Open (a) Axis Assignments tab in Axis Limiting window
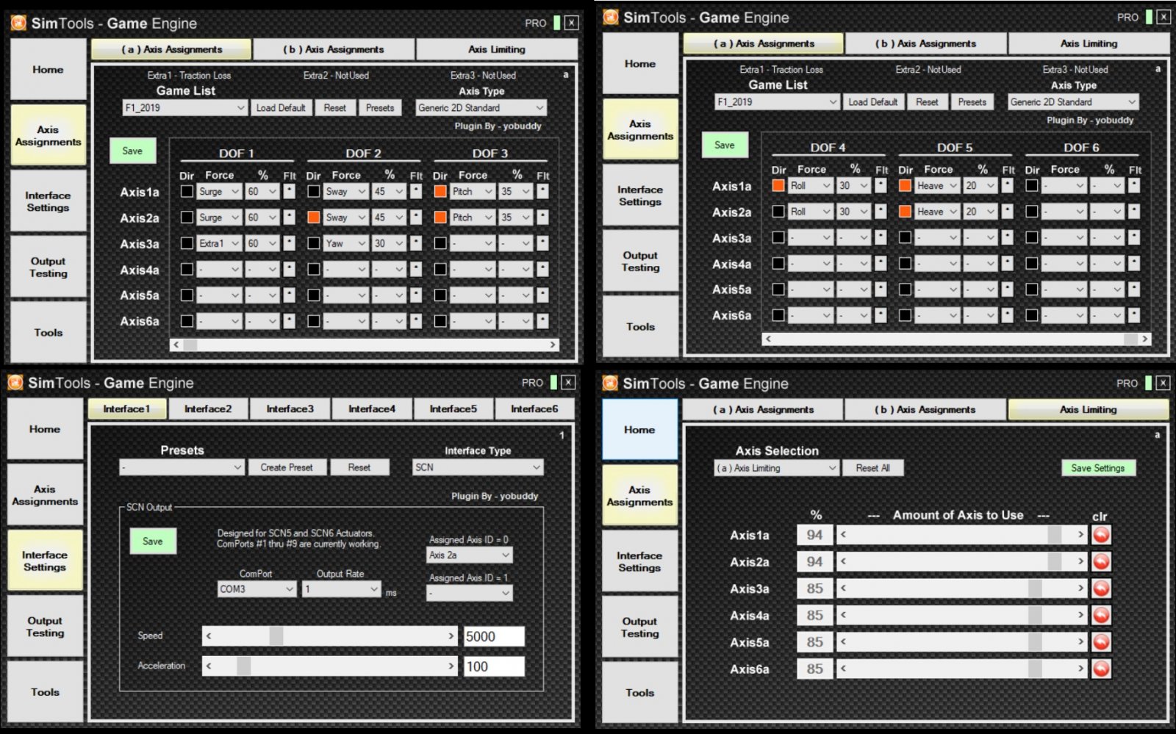The height and width of the screenshot is (734, 1176). 763,409
